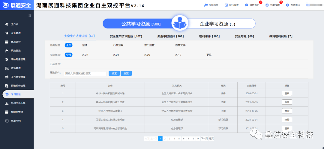The width and height of the screenshot is (324, 149).
Task: Jump to the last page with 尾页
Action: [x=211, y=139]
